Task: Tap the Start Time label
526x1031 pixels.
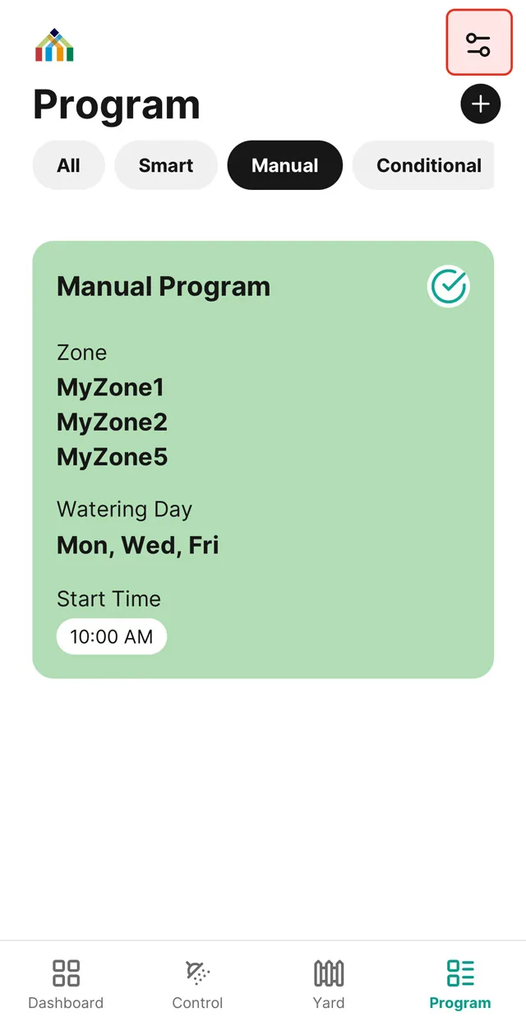Action: coord(108,599)
